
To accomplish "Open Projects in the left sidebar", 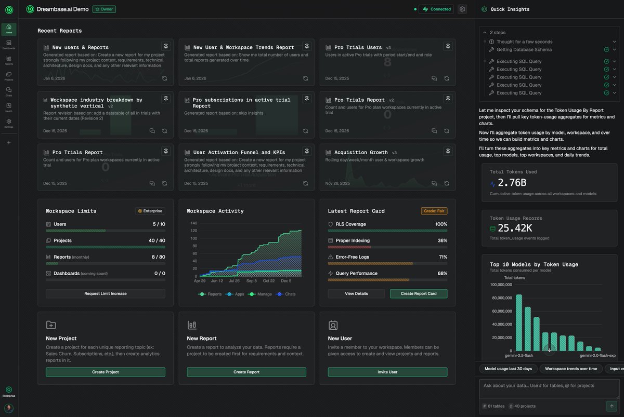I will point(9,76).
